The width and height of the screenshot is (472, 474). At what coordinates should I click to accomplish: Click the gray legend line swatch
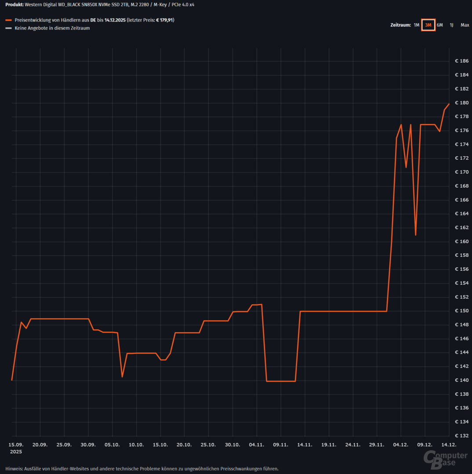pyautogui.click(x=8, y=28)
